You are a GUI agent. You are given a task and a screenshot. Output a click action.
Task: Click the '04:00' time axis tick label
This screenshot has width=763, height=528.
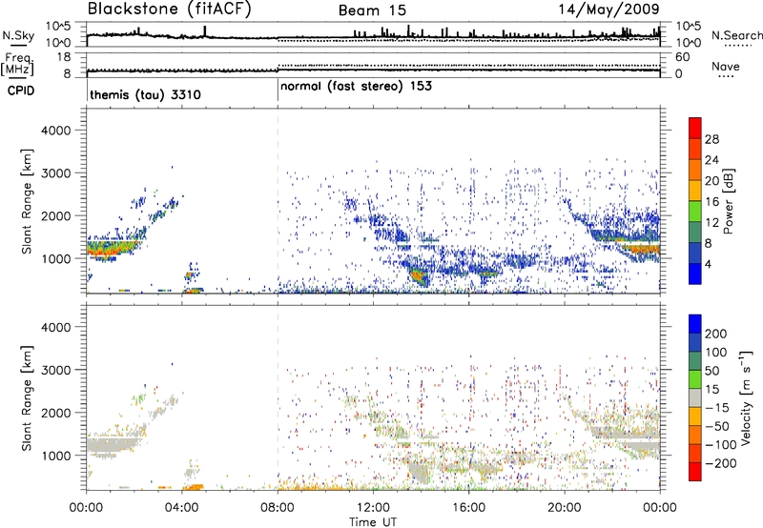182,508
